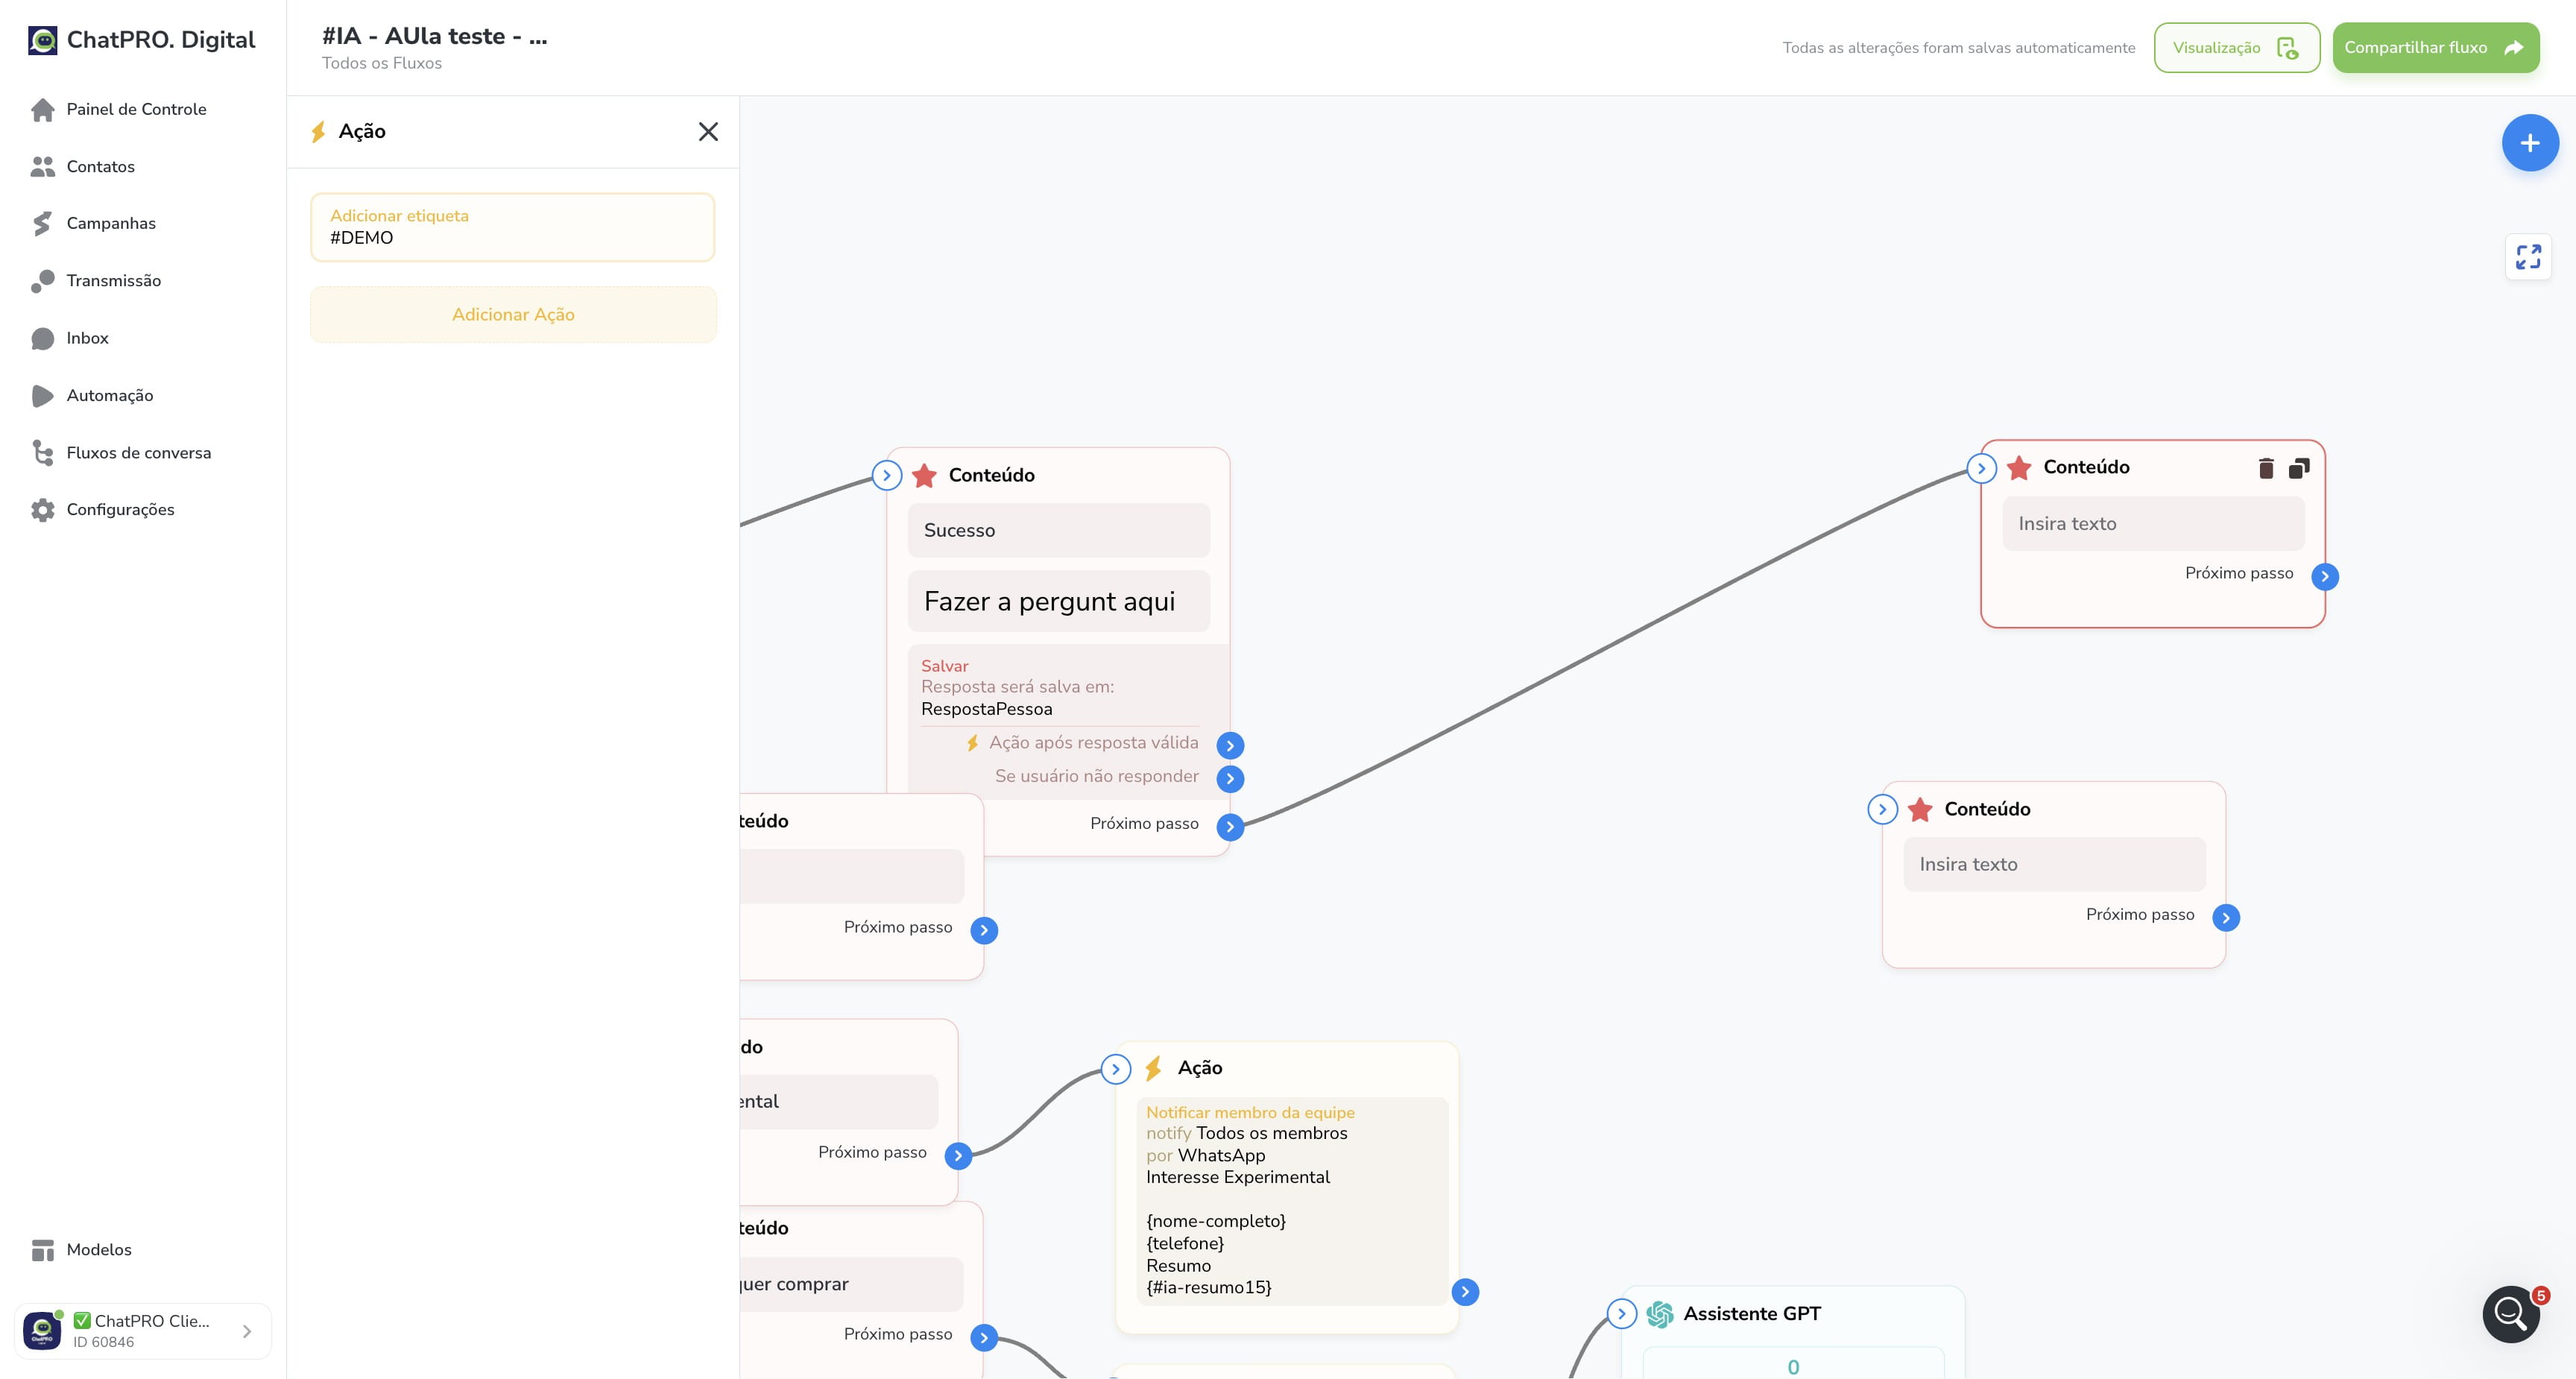Edit the Adicionar etiqueta #DEMO field
Image resolution: width=2576 pixels, height=1379 pixels.
[x=513, y=227]
